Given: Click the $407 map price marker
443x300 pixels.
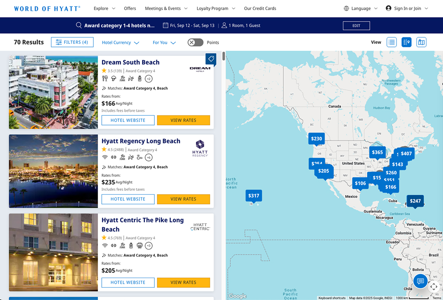Looking at the screenshot, I should [406, 154].
